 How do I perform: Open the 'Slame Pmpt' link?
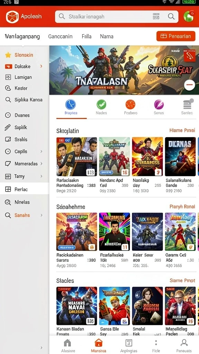[x=182, y=280]
